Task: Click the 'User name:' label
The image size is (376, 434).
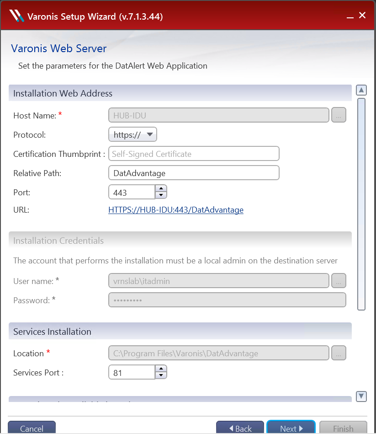Action: coord(33,281)
